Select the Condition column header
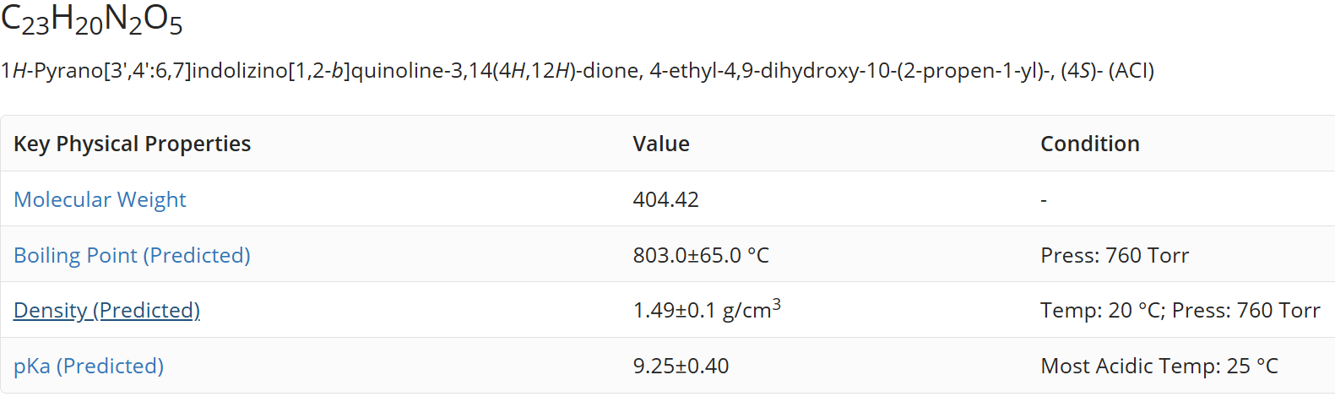 1090,144
